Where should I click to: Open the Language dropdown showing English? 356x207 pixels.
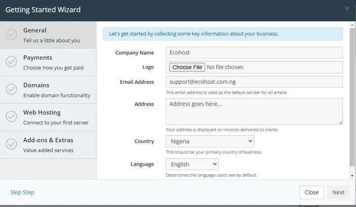coord(192,164)
